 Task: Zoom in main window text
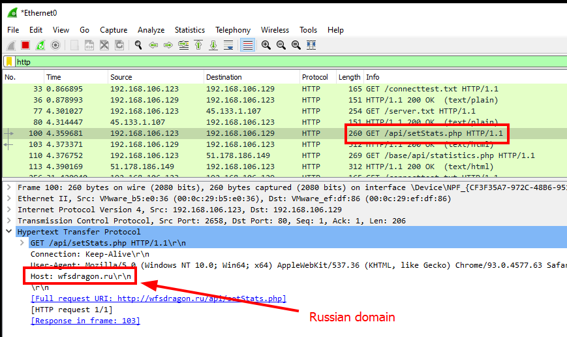point(266,45)
